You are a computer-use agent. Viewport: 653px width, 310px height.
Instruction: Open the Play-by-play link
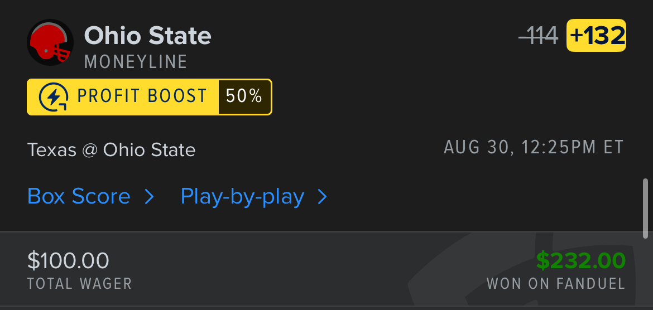242,196
